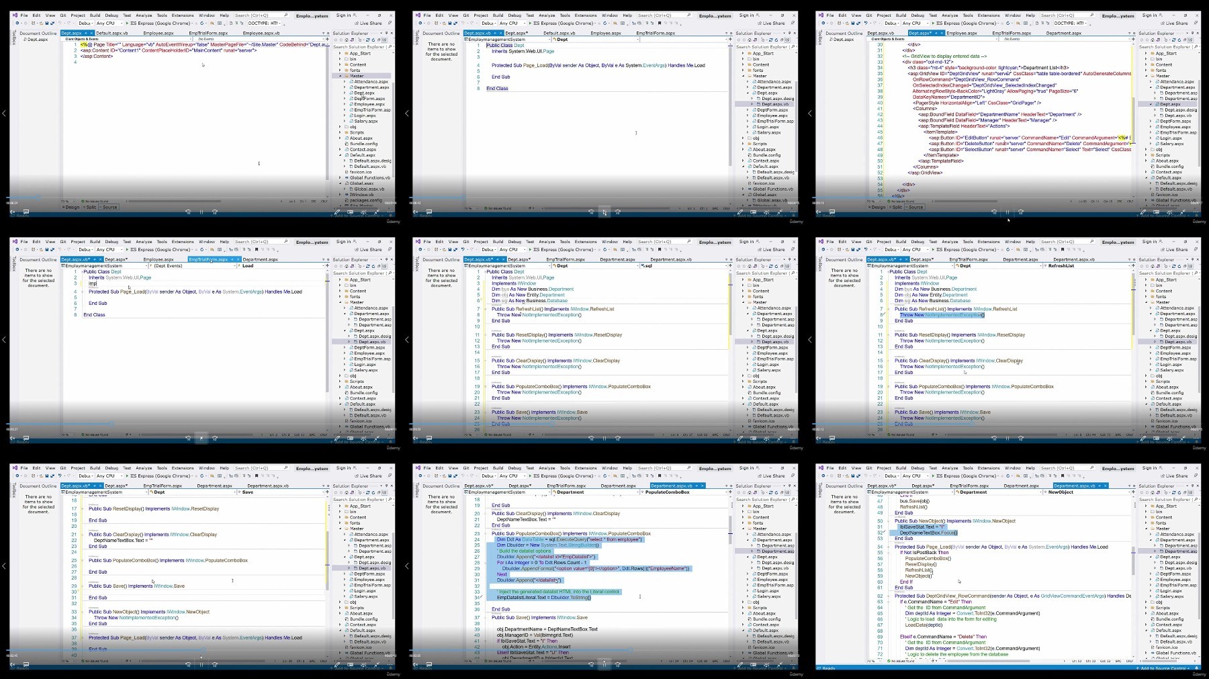Switch to the Employee.aspx.vb tab

(x=261, y=33)
